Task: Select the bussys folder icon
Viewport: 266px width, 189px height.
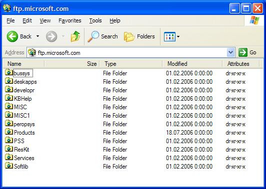Action: tap(9, 72)
